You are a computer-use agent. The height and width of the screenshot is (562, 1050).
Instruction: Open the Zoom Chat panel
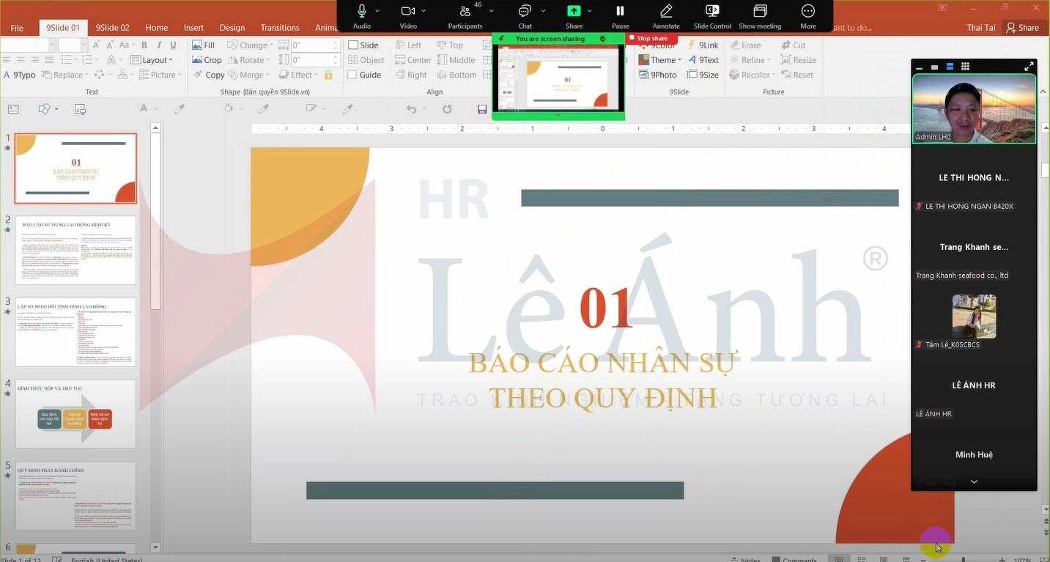(x=525, y=11)
